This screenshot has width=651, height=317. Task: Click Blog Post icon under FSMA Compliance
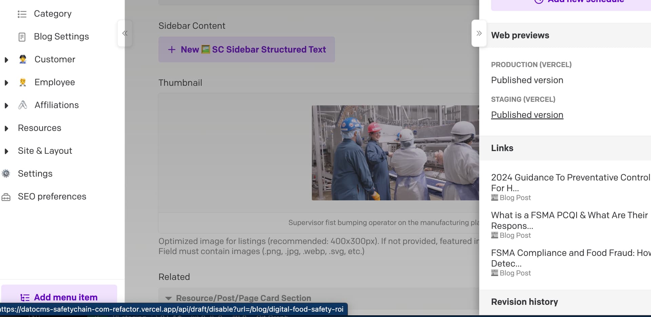click(495, 273)
